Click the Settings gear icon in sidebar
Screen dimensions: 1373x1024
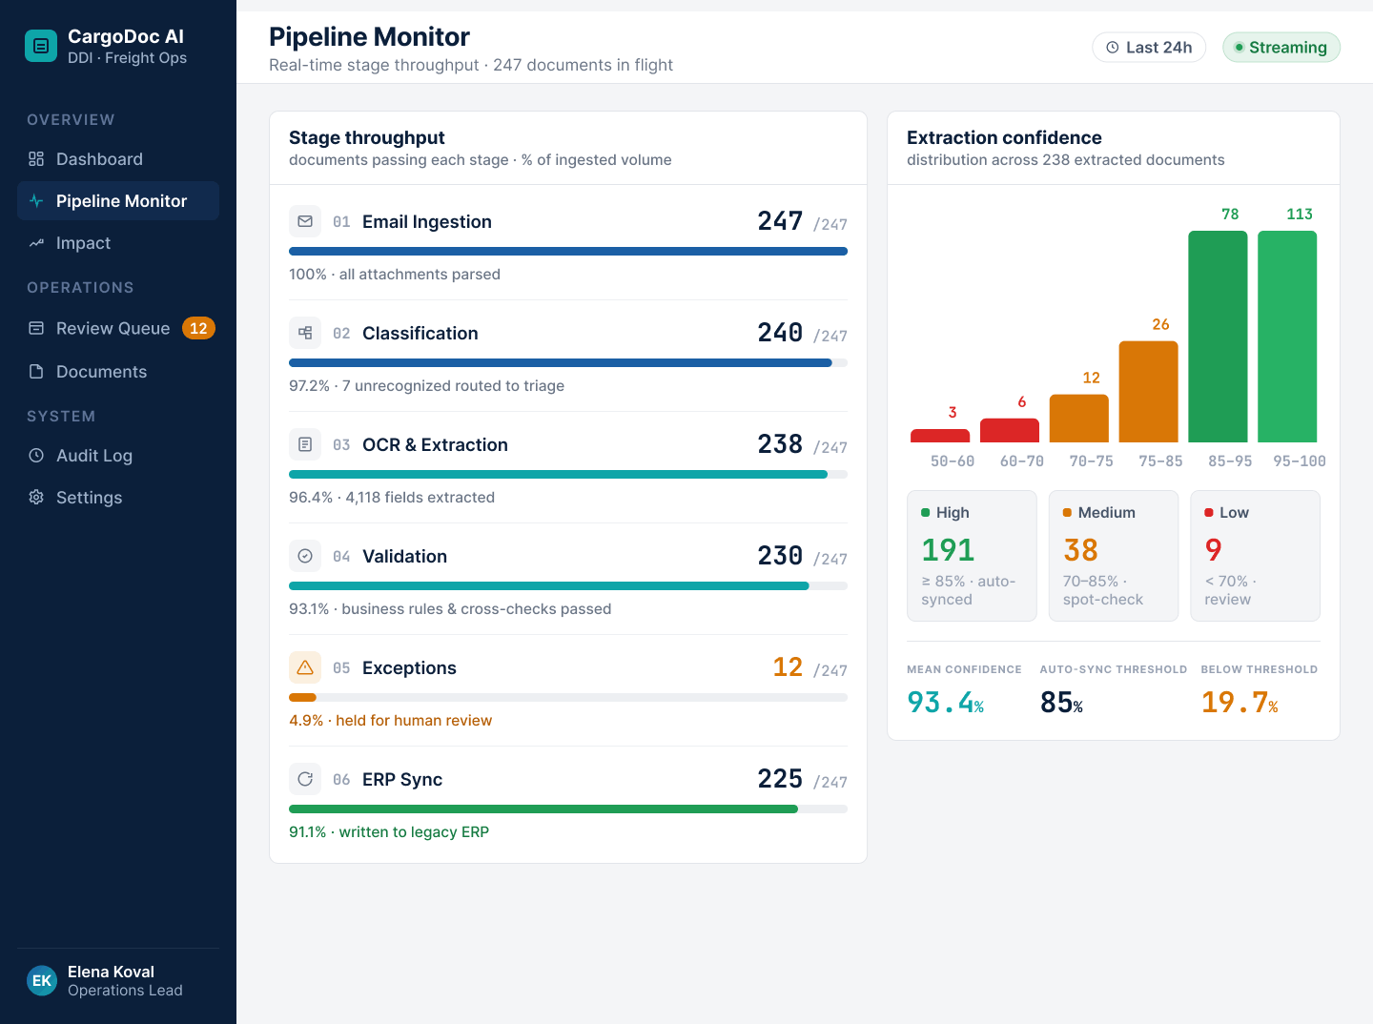[x=36, y=497]
